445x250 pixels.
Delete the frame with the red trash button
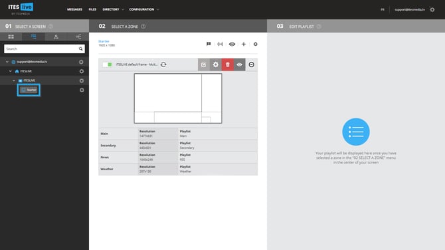pyautogui.click(x=228, y=64)
